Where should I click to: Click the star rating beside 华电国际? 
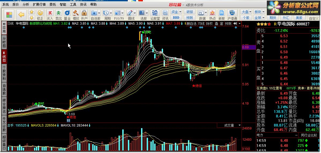[264, 24]
